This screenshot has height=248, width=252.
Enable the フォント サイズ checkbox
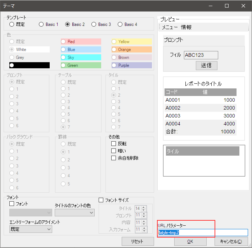pos(101,200)
